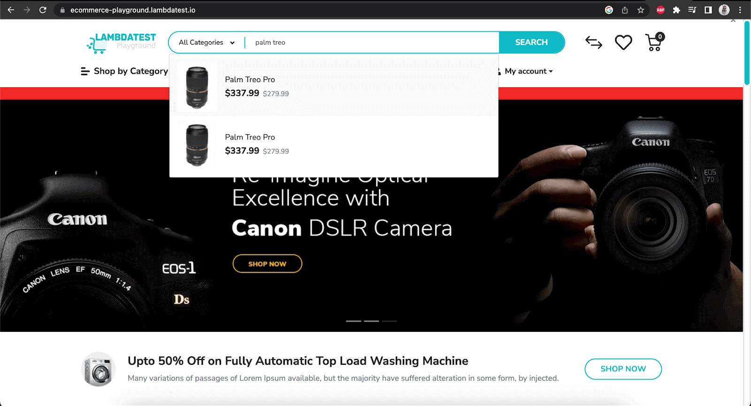Image resolution: width=751 pixels, height=406 pixels.
Task: Click the second Palm Treo Pro suggestion thumbnail
Action: point(197,145)
